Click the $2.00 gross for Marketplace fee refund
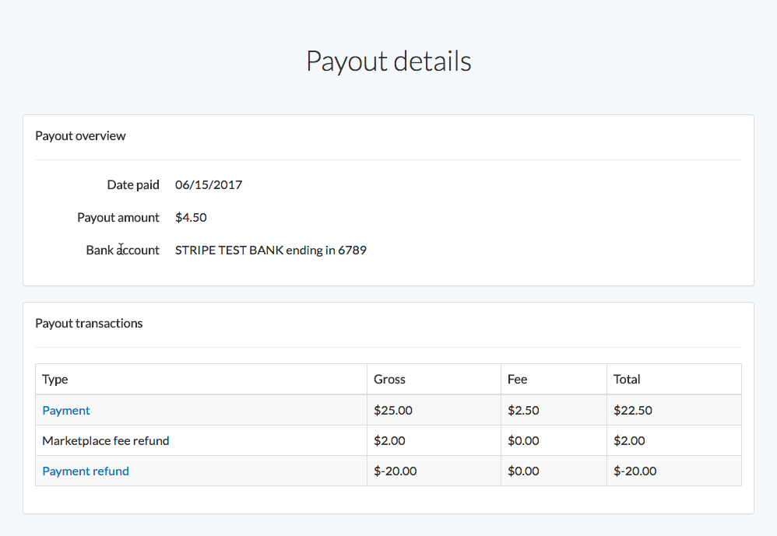This screenshot has height=536, width=777. point(389,440)
